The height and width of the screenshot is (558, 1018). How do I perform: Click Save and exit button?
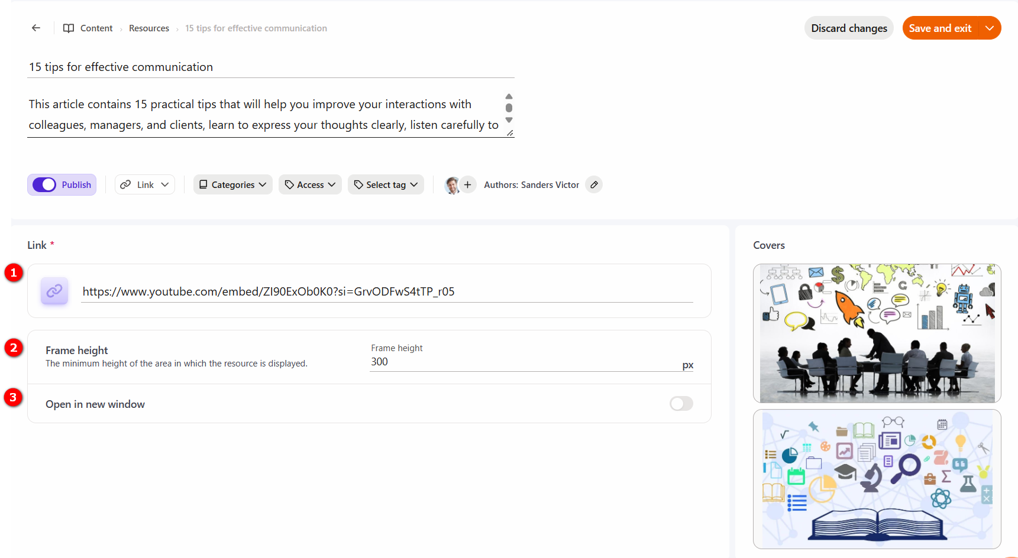tap(940, 28)
